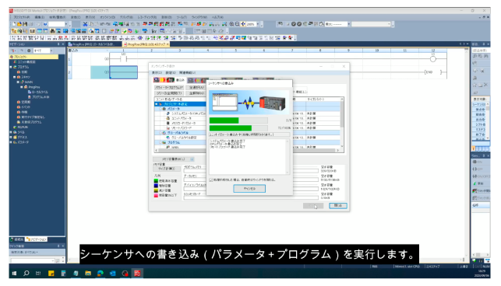The height and width of the screenshot is (286, 501).
Task: Expand the ラベル node in navigation tree
Action: click(x=11, y=132)
